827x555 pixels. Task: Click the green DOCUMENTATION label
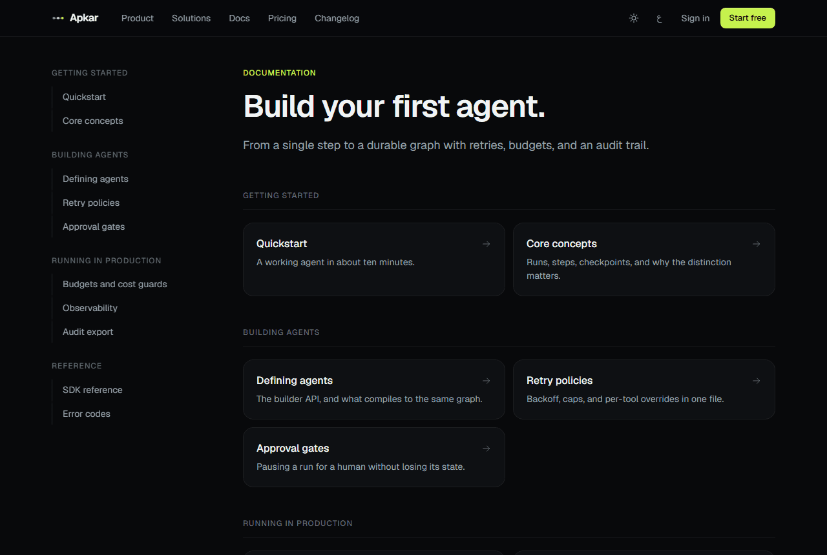click(x=280, y=73)
